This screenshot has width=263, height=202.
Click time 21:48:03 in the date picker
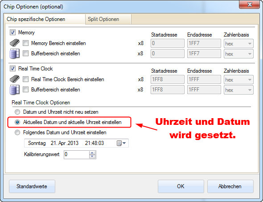click(x=95, y=143)
